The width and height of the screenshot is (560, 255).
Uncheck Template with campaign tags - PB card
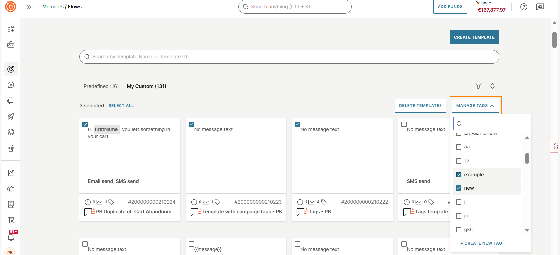[191, 124]
